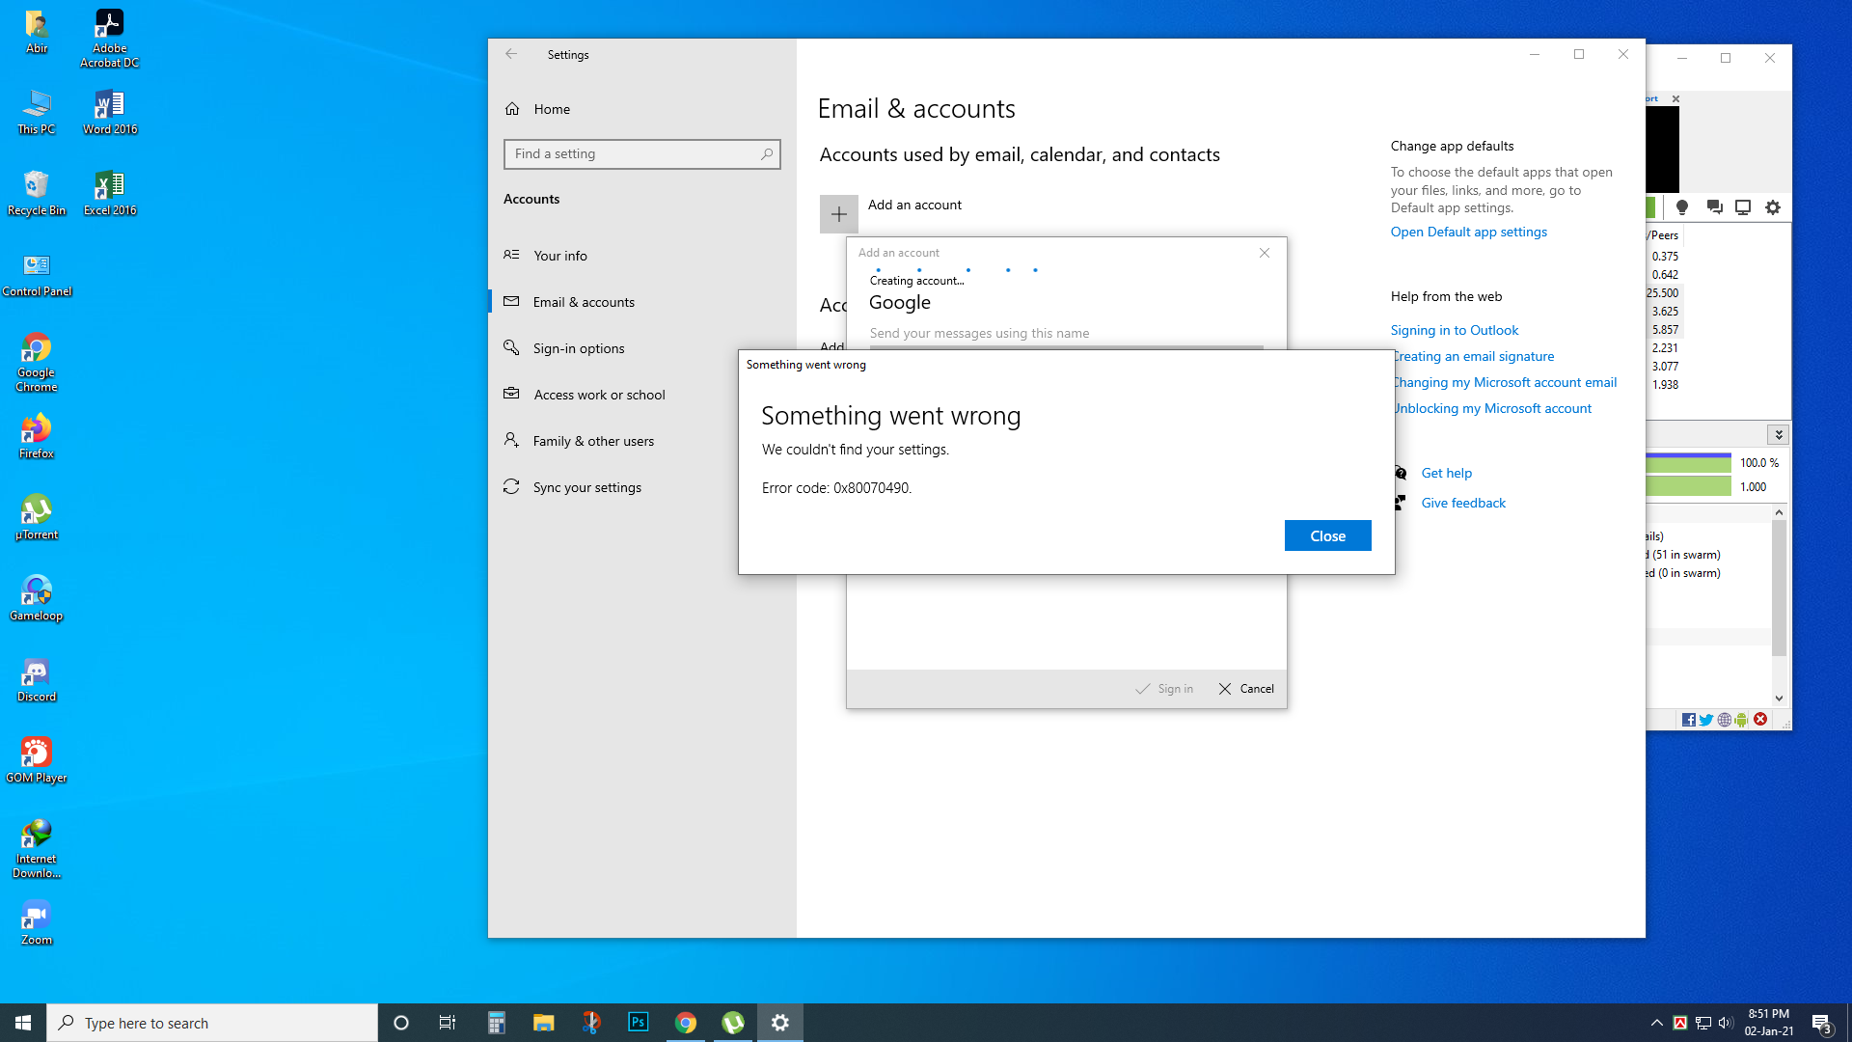Open uTorrent preferences gear icon

[1773, 207]
